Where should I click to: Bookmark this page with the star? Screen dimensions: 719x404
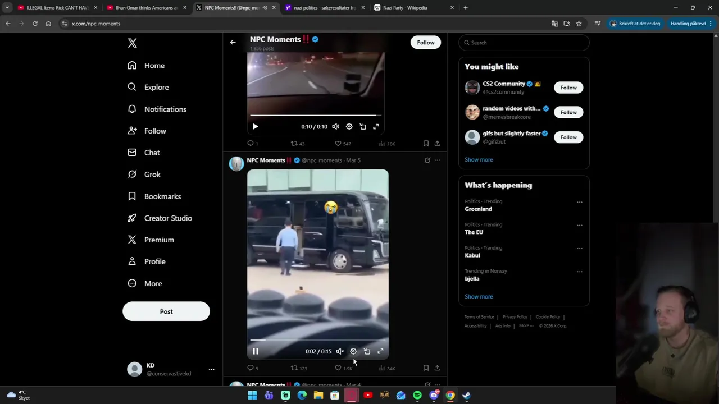click(x=579, y=24)
